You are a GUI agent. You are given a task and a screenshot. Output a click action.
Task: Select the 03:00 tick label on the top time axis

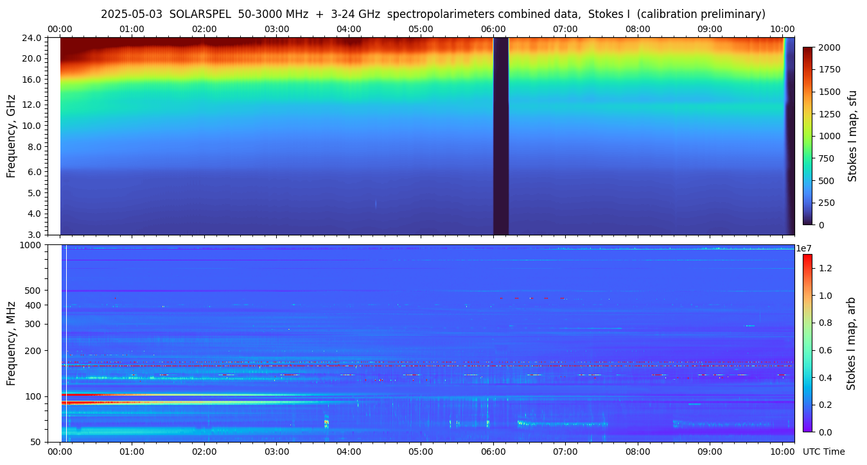click(x=277, y=29)
